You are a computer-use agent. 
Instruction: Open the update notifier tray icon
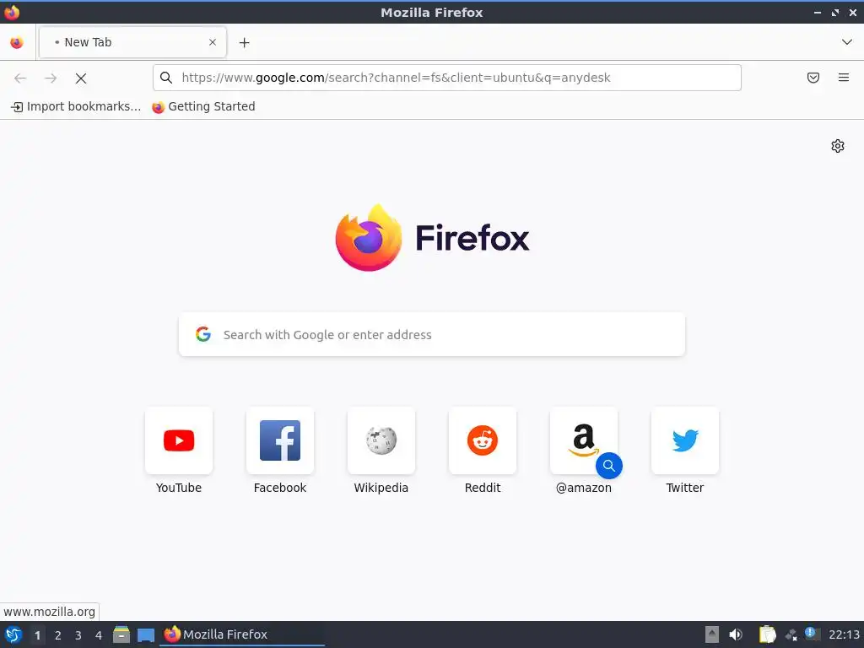pyautogui.click(x=813, y=634)
